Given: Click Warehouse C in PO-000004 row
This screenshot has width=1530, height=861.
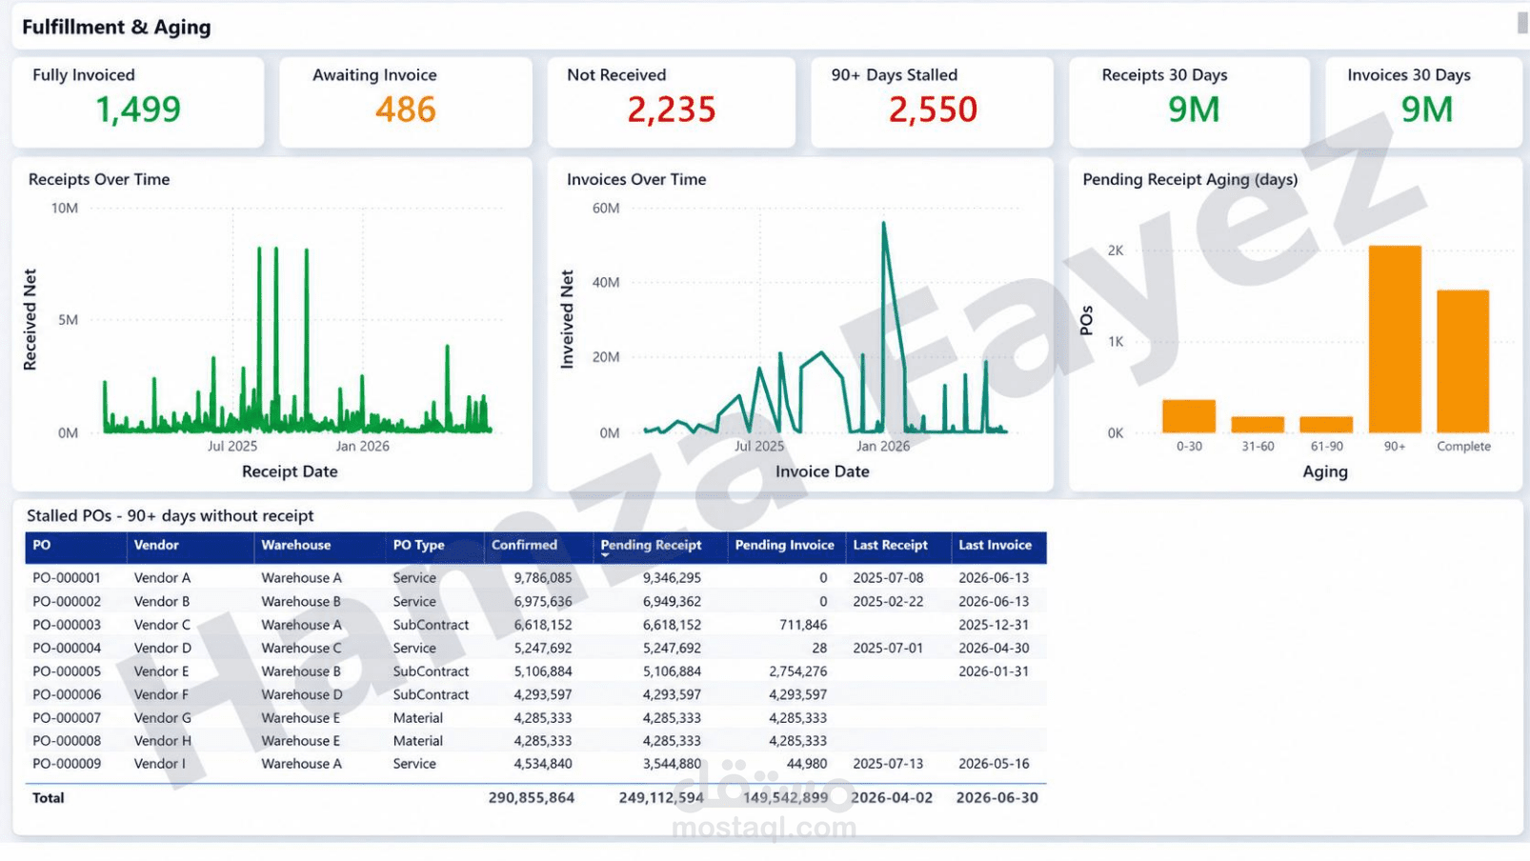Looking at the screenshot, I should click(301, 648).
